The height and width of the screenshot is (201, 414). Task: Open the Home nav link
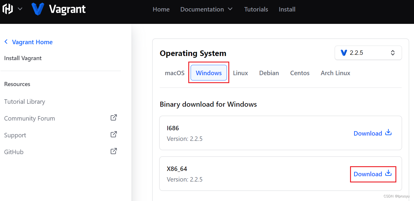point(161,9)
